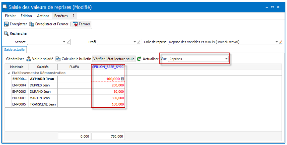
Task: Select the Saisie actuelle tab
Action: pos(14,50)
